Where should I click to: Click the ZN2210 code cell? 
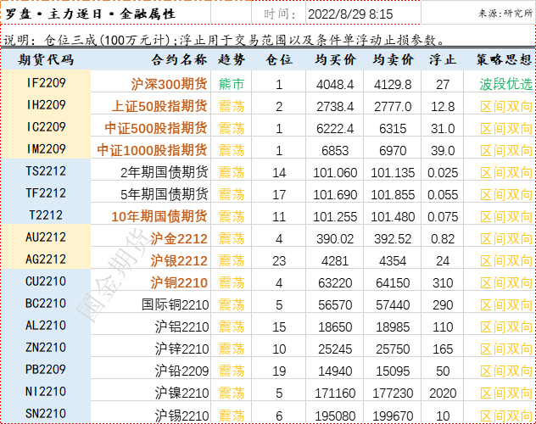click(46, 347)
